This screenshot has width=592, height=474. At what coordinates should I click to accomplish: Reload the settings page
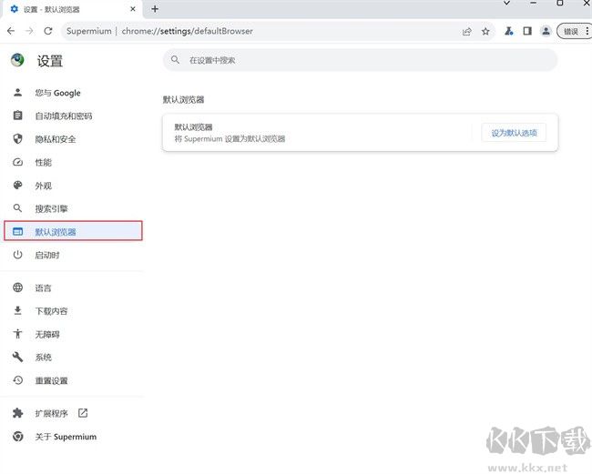(x=48, y=31)
